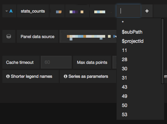Image resolution: width=167 pixels, height=124 pixels.
Task: Click info icon next to Shorter legend names
Action: pyautogui.click(x=8, y=76)
